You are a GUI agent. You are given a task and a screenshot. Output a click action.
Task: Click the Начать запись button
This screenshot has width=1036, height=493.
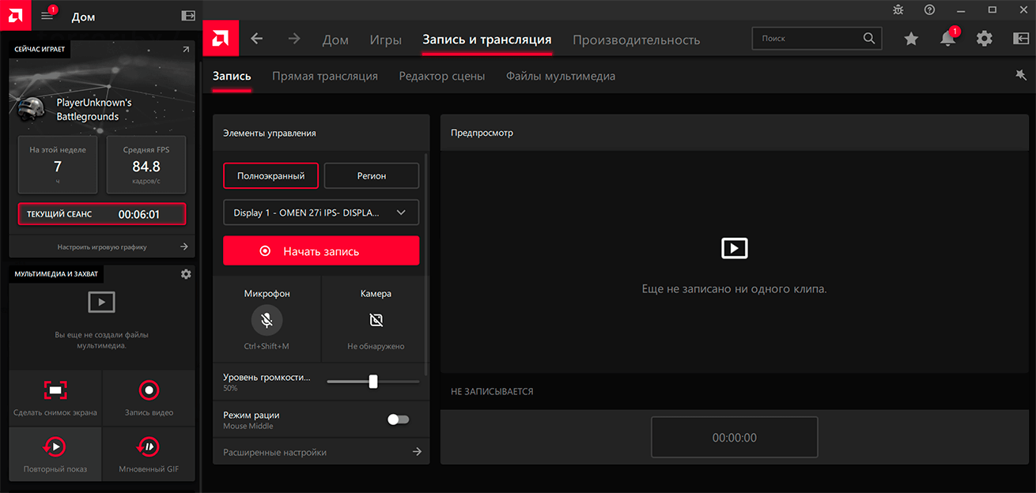pos(321,251)
